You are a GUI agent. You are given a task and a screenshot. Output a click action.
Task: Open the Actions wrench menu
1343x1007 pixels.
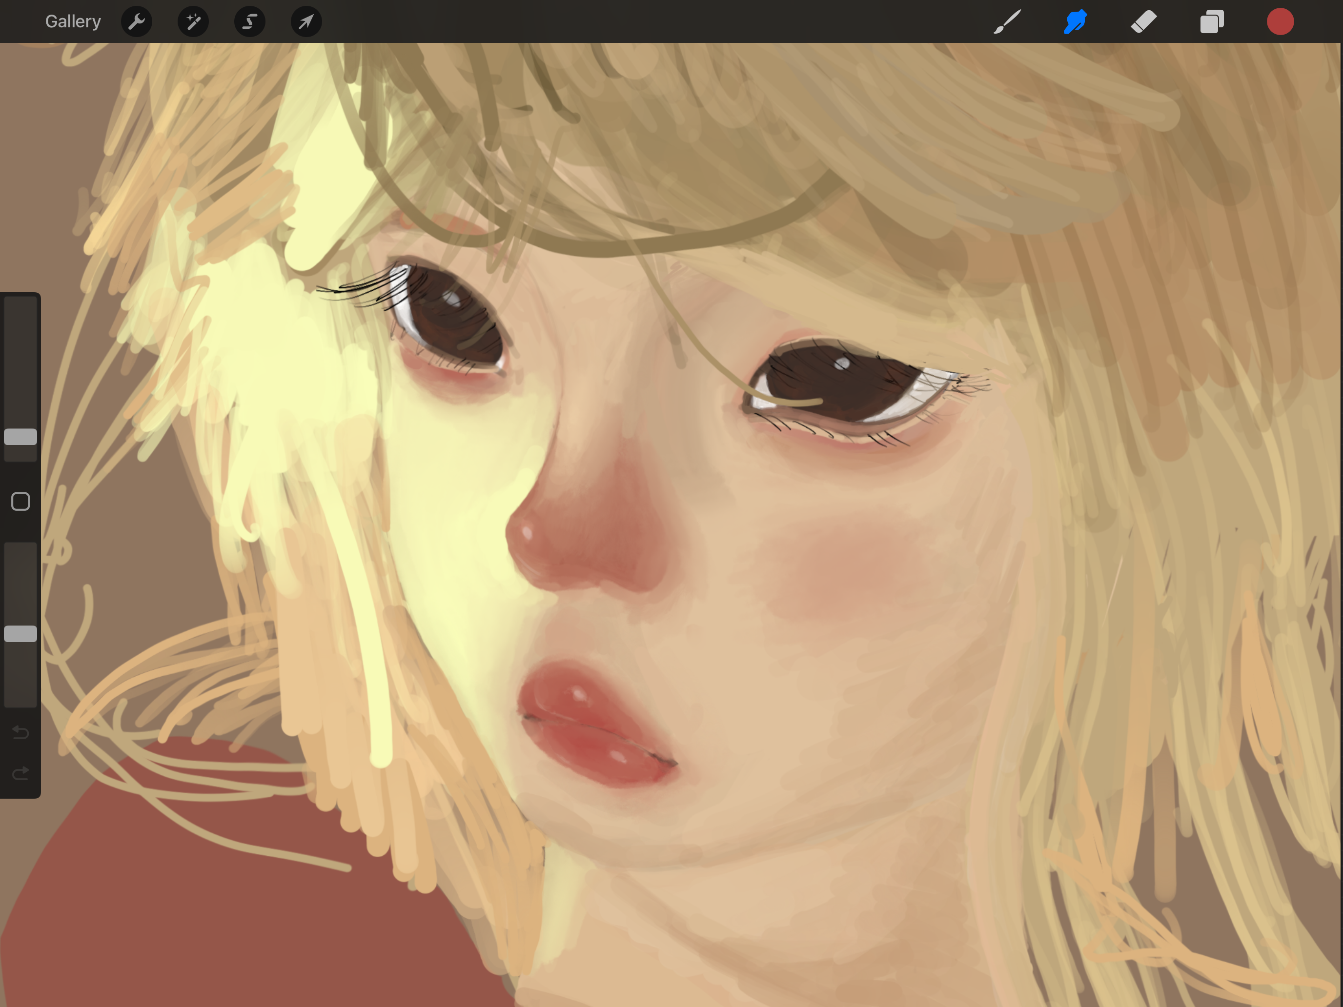click(137, 22)
